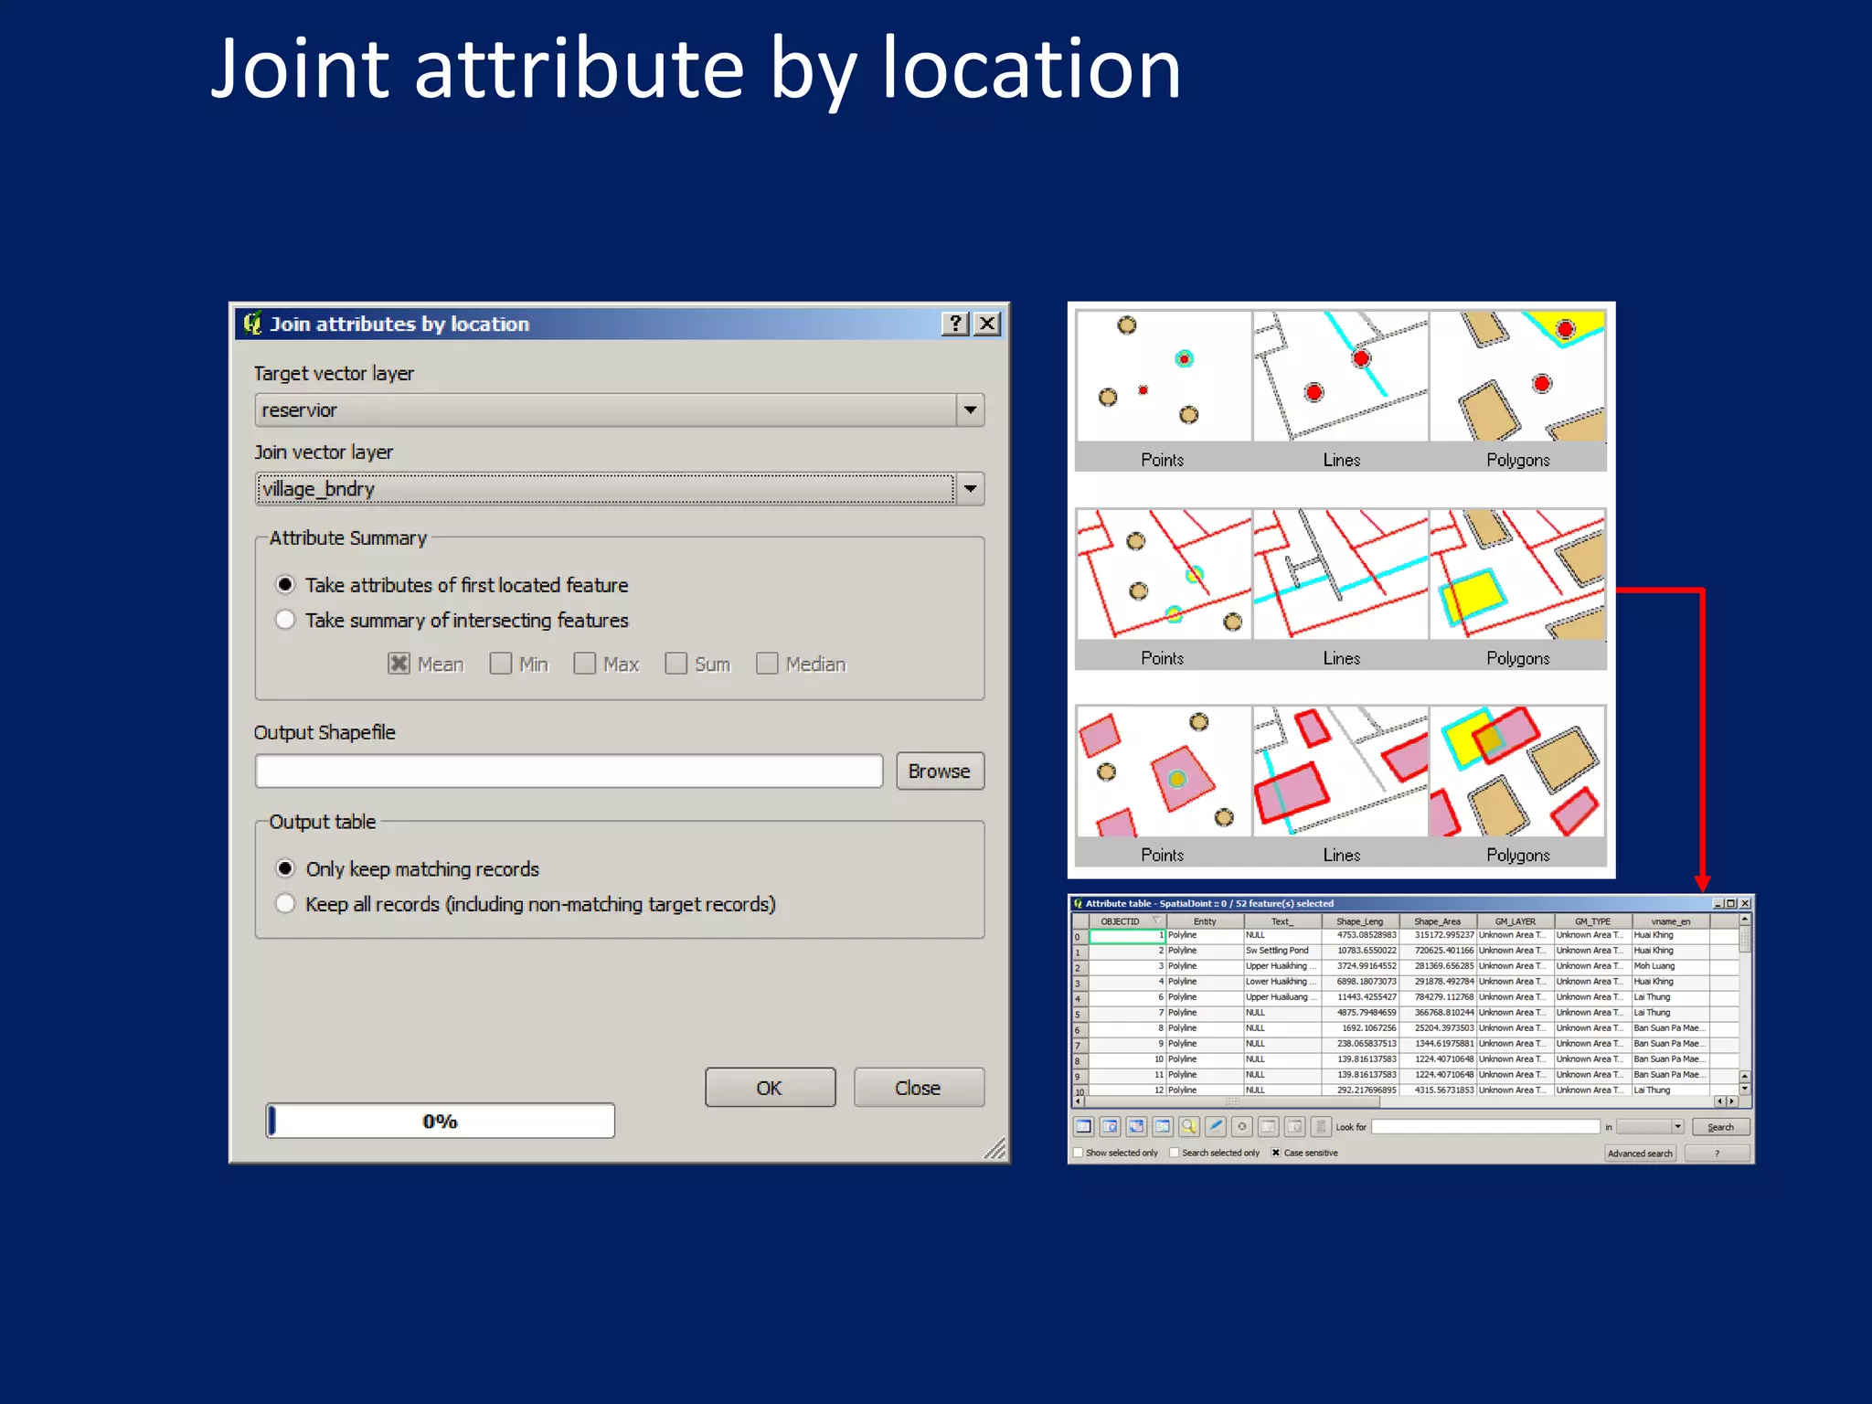Click the table's vertical scrollbar up arrow
Image resolution: width=1872 pixels, height=1404 pixels.
tap(1745, 919)
